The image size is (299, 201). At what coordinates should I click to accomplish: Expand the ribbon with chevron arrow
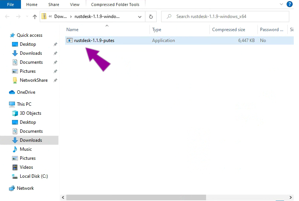[x=281, y=4]
